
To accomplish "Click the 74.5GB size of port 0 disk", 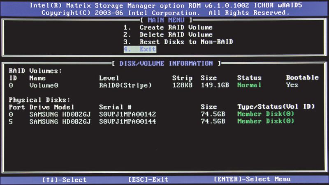I will tap(213, 114).
